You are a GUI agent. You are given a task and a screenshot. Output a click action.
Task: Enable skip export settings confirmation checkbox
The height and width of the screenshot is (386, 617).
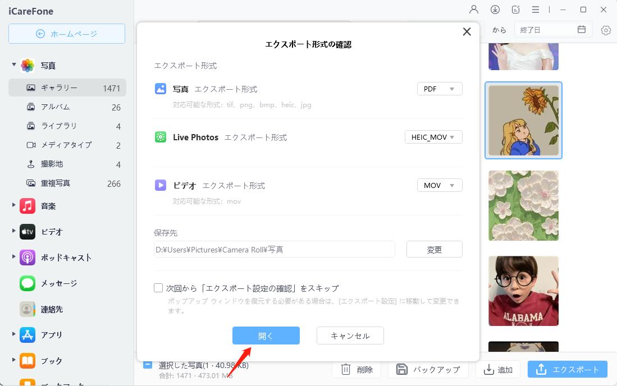pos(158,288)
